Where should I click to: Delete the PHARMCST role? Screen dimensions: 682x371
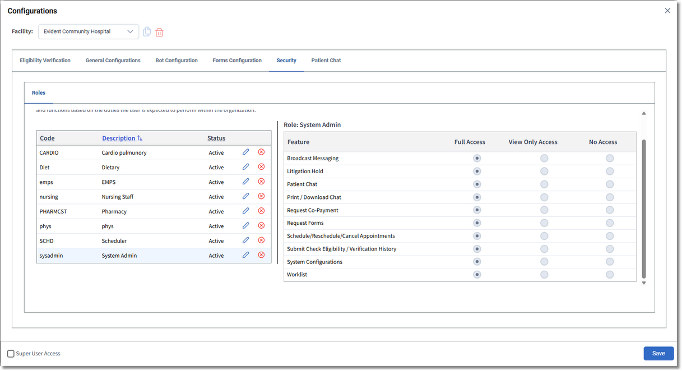(x=261, y=211)
